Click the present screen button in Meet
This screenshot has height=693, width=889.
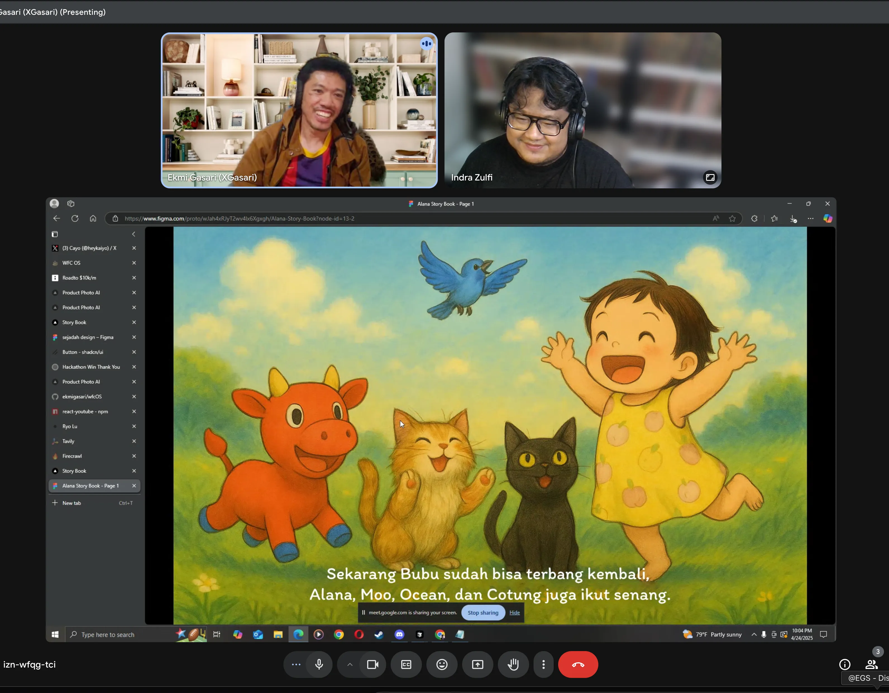click(477, 664)
